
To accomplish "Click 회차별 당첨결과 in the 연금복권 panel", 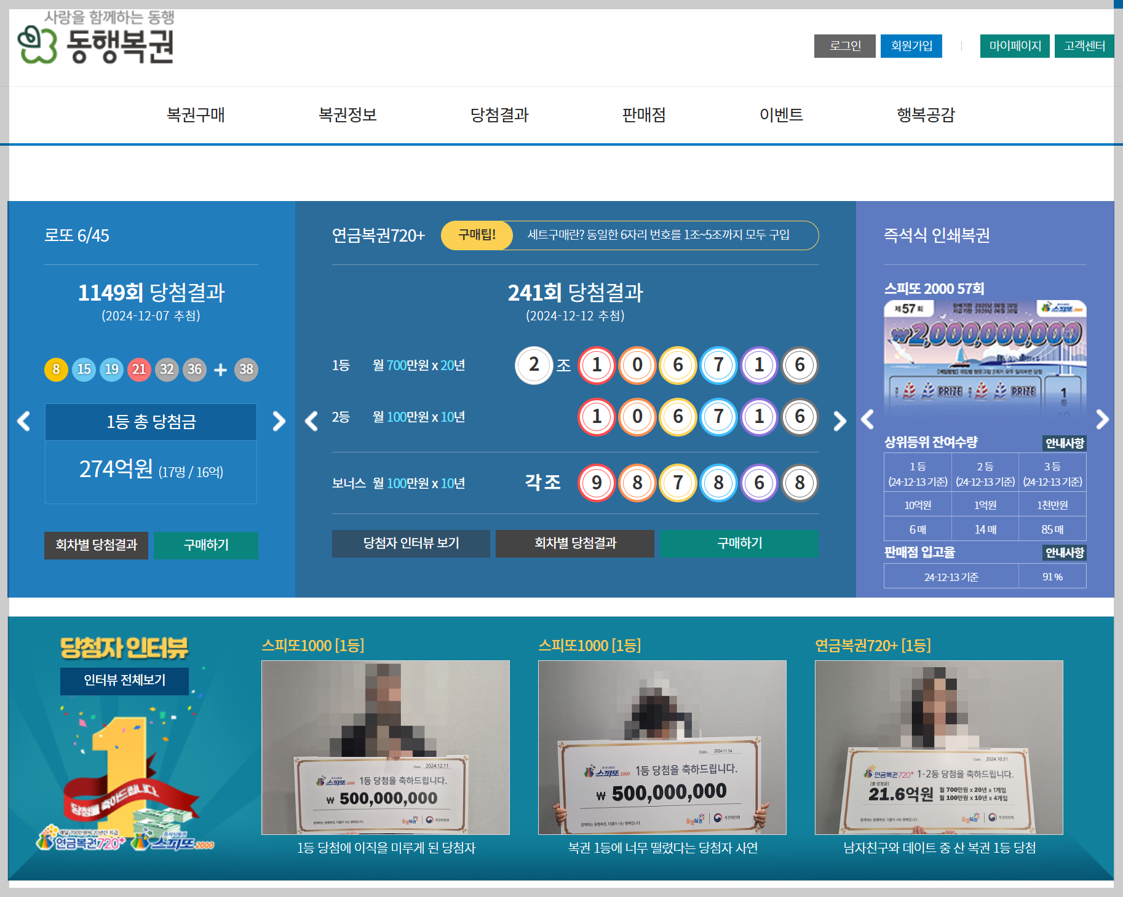I will [575, 543].
